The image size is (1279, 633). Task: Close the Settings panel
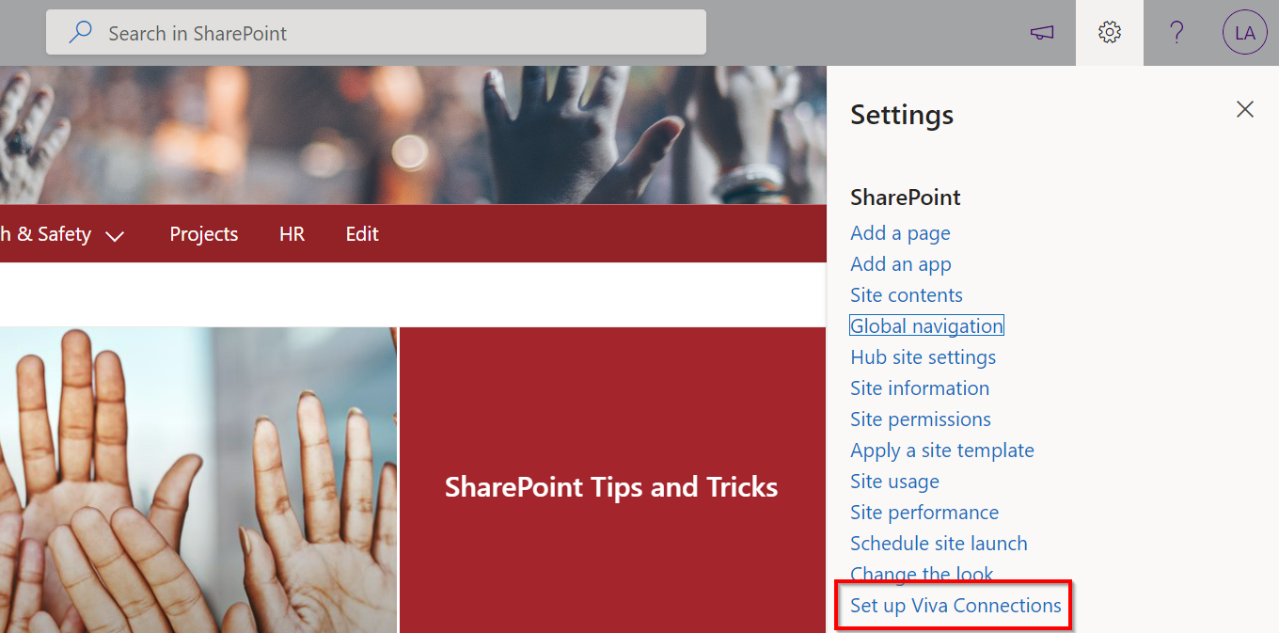(x=1245, y=109)
